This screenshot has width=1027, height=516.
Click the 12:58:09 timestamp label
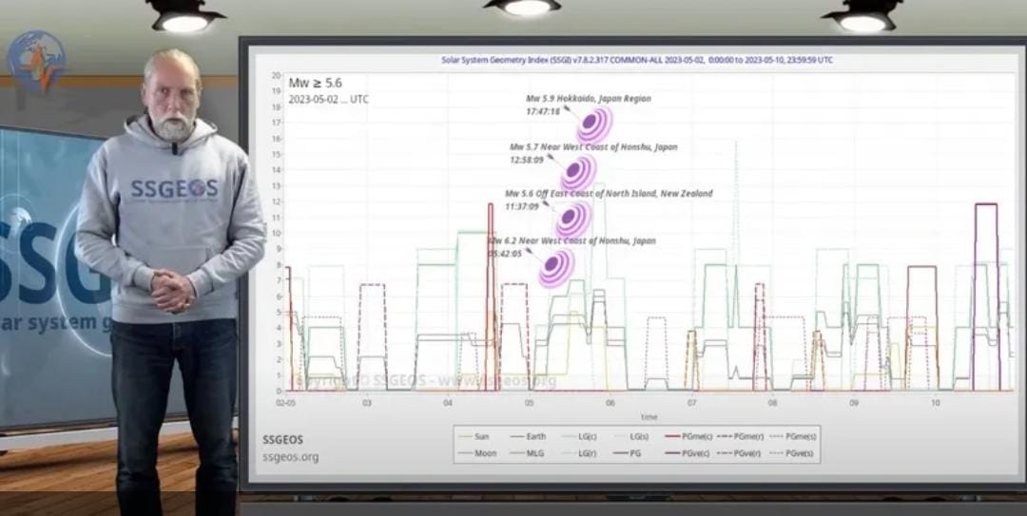click(527, 160)
